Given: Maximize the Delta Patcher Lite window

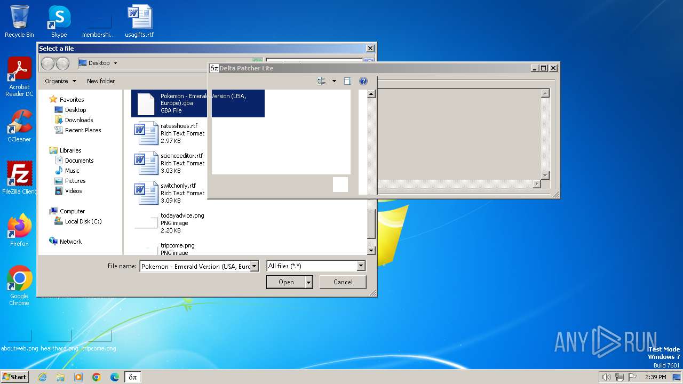Looking at the screenshot, I should click(543, 68).
